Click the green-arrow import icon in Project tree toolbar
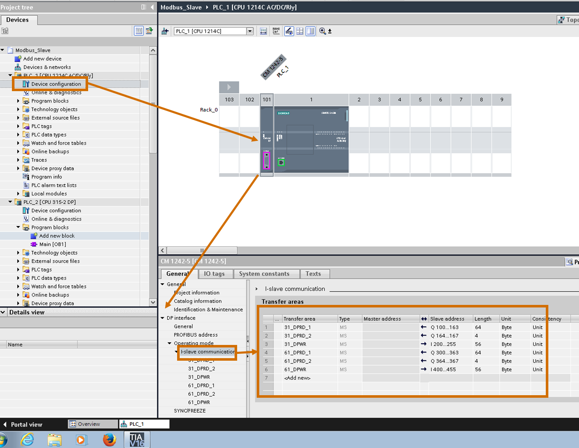 click(149, 31)
